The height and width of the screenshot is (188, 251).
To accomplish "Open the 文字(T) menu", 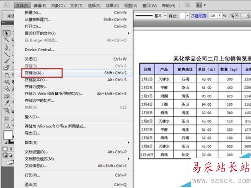I will click(x=76, y=6).
